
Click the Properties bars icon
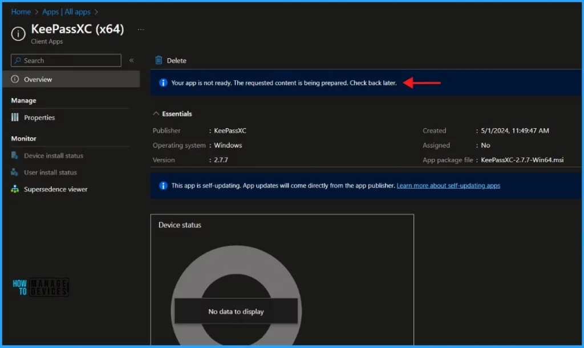pyautogui.click(x=15, y=117)
